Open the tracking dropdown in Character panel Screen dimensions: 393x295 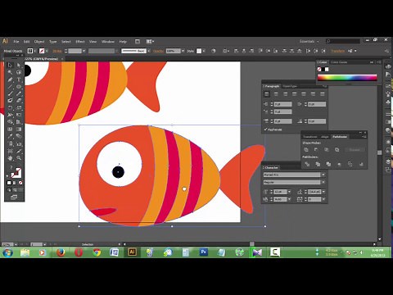323,199
